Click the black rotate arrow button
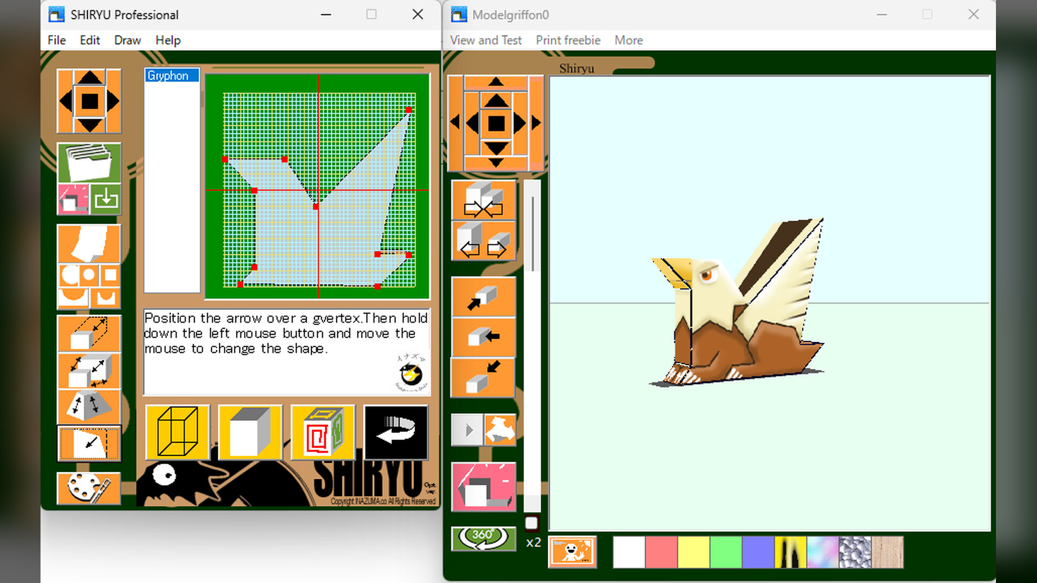This screenshot has width=1037, height=583. click(x=396, y=432)
